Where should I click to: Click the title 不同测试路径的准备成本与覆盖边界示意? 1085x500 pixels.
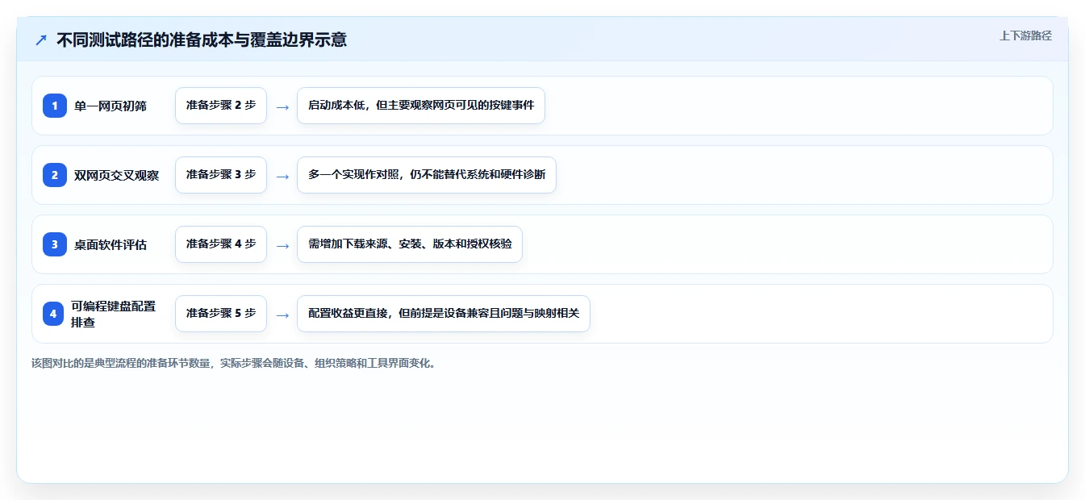click(x=202, y=40)
